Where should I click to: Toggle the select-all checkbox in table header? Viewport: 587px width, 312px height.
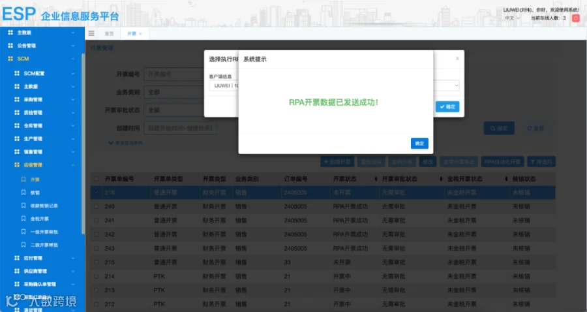tap(97, 179)
